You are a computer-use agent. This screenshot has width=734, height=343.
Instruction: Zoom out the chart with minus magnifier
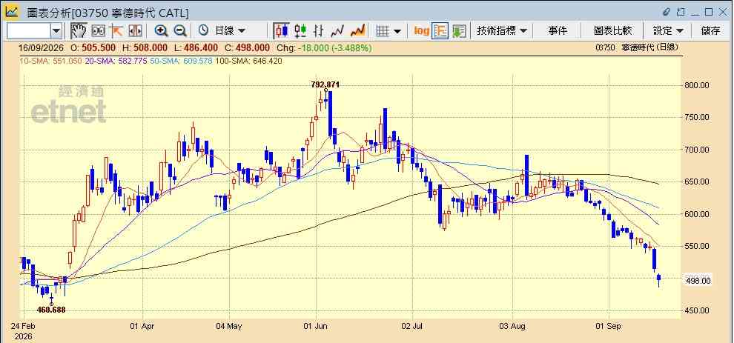179,31
